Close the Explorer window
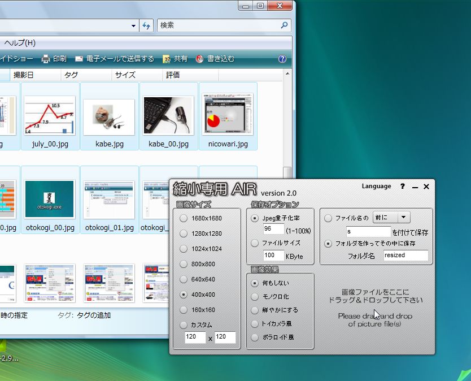This screenshot has height=381, width=471. tap(280, 6)
